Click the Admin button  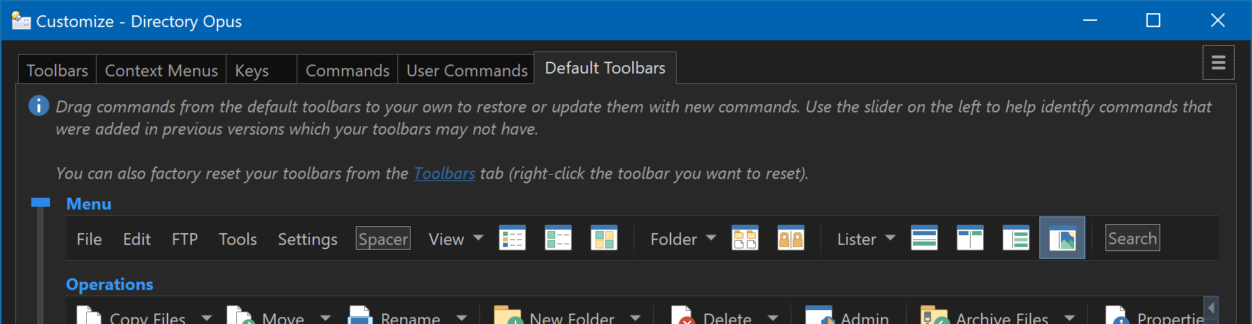point(848,316)
